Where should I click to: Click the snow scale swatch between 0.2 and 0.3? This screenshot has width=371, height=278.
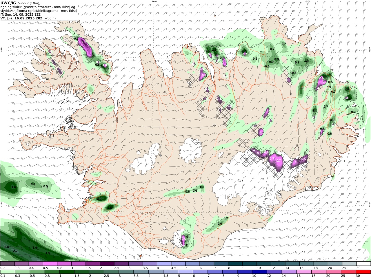coord(8,264)
